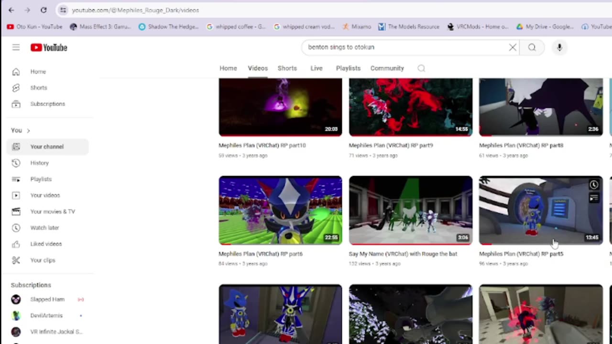Open Say My Name video thumbnail
The width and height of the screenshot is (612, 344).
point(411,210)
